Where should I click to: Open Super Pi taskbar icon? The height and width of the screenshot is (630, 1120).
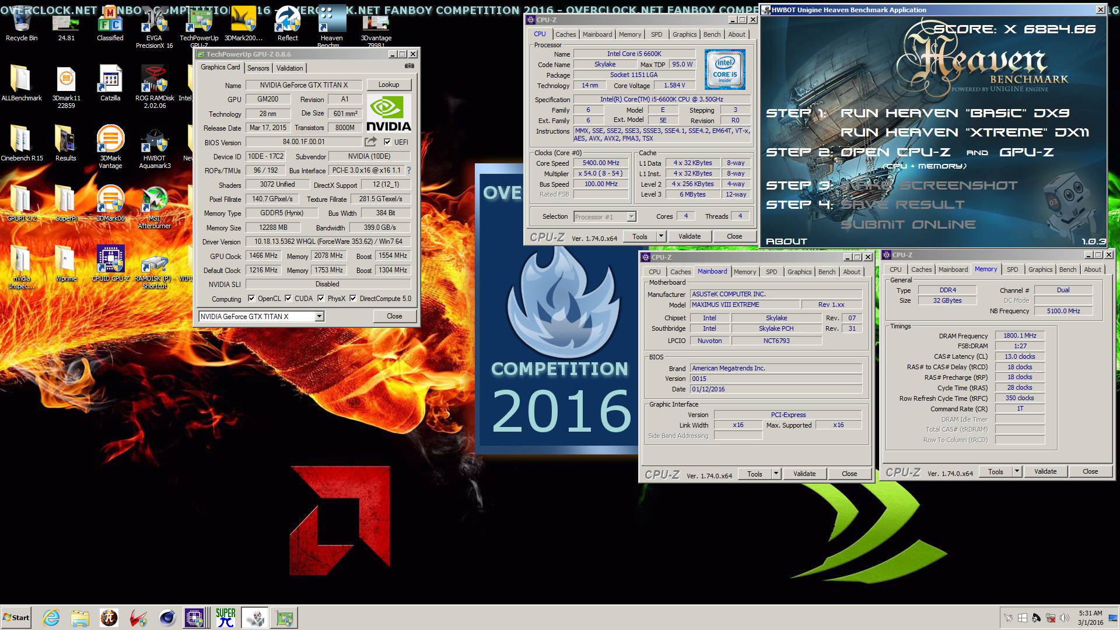click(x=226, y=618)
